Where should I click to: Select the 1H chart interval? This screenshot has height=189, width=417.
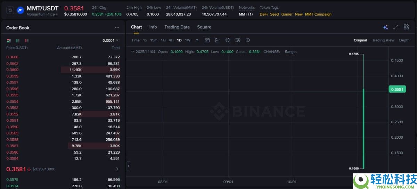point(163,40)
